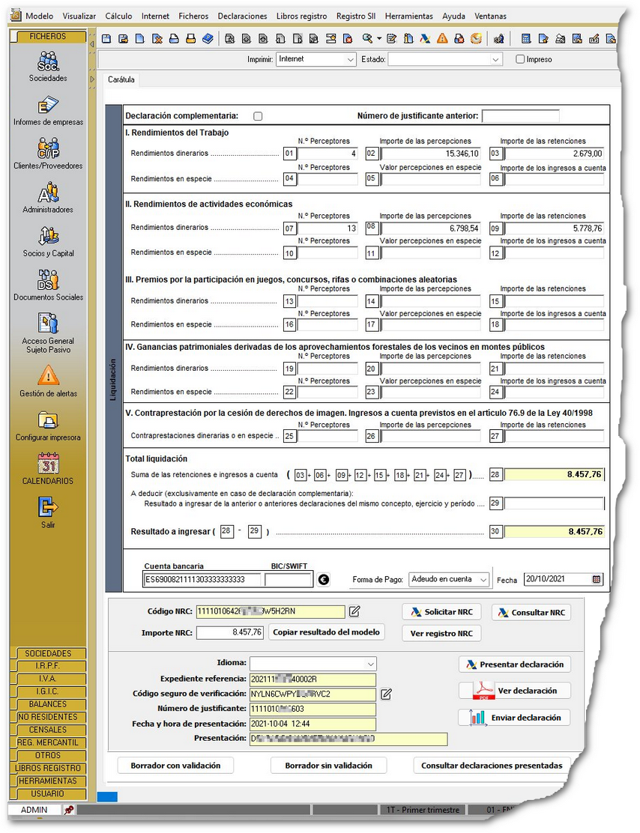Click the pin icon in status bar

(69, 811)
